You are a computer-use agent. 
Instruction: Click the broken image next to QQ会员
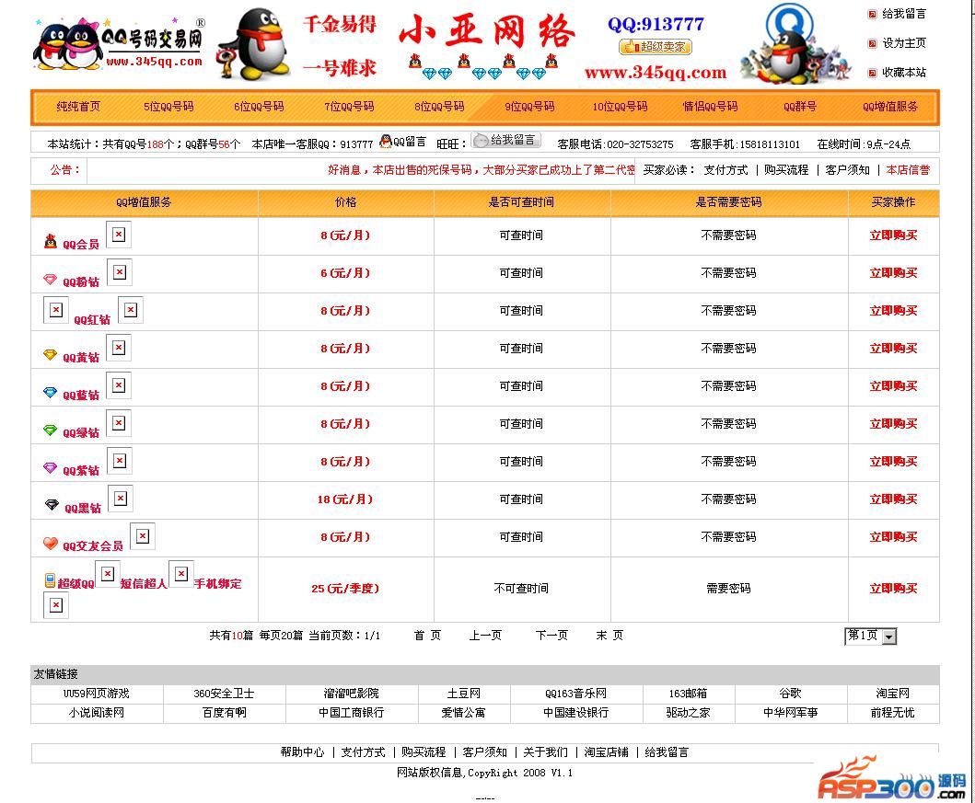point(119,235)
